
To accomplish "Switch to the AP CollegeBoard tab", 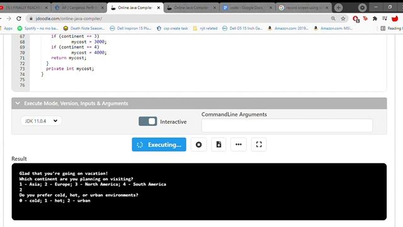I will [79, 8].
